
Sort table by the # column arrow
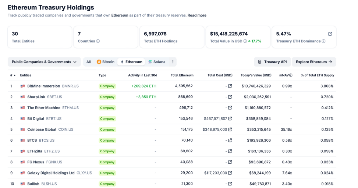click(15, 75)
